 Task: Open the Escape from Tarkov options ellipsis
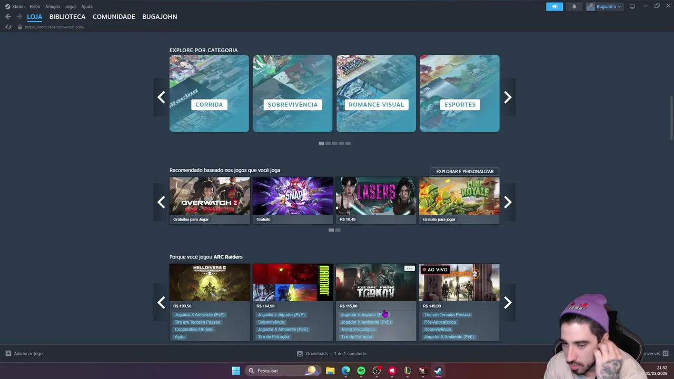(409, 268)
